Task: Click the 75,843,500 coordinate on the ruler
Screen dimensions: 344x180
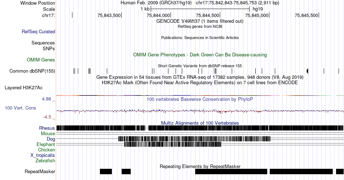Action: point(109,15)
